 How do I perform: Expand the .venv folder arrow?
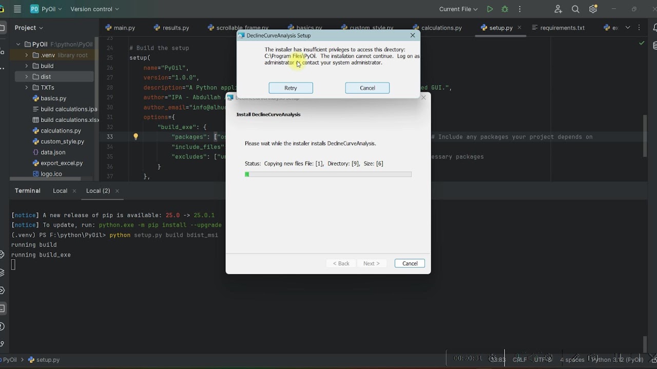pos(27,55)
